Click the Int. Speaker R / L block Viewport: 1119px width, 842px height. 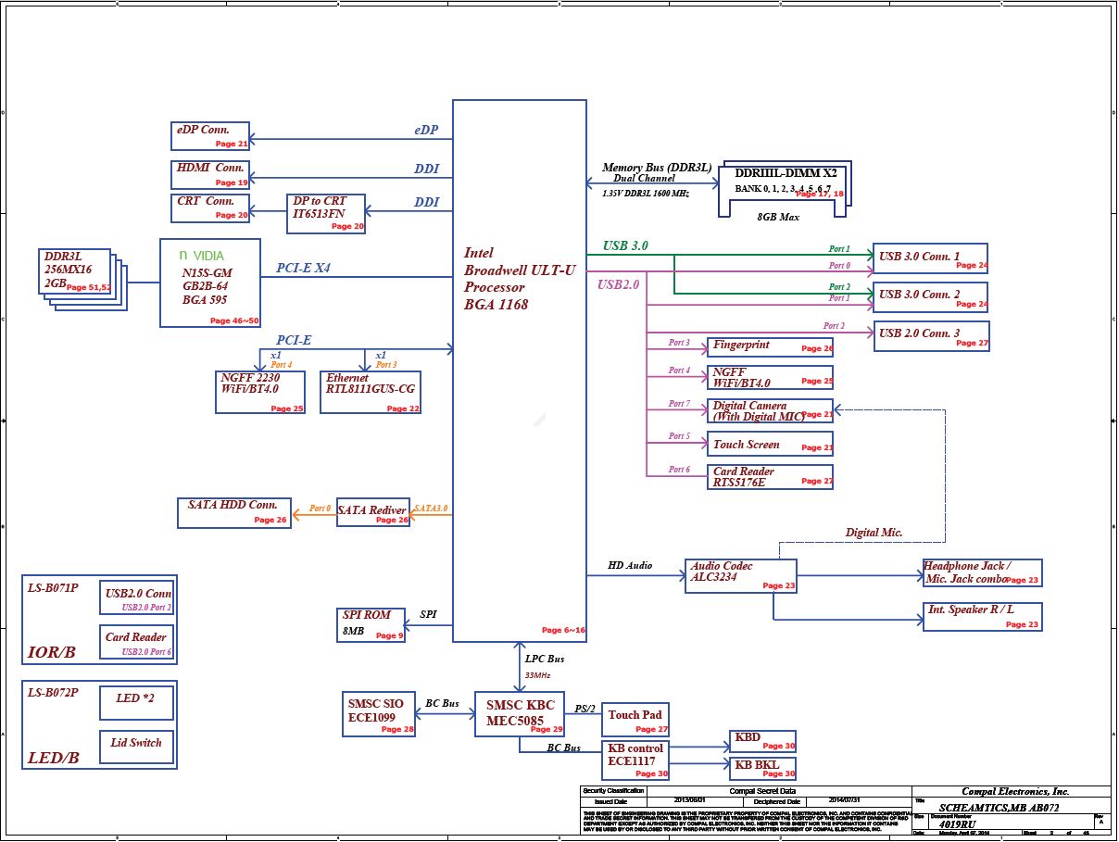(x=982, y=617)
